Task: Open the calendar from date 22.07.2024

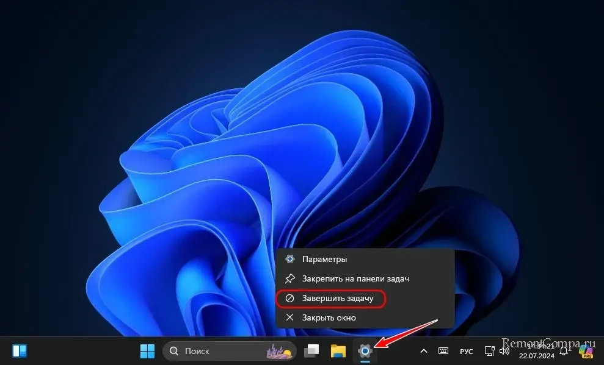Action: 536,356
